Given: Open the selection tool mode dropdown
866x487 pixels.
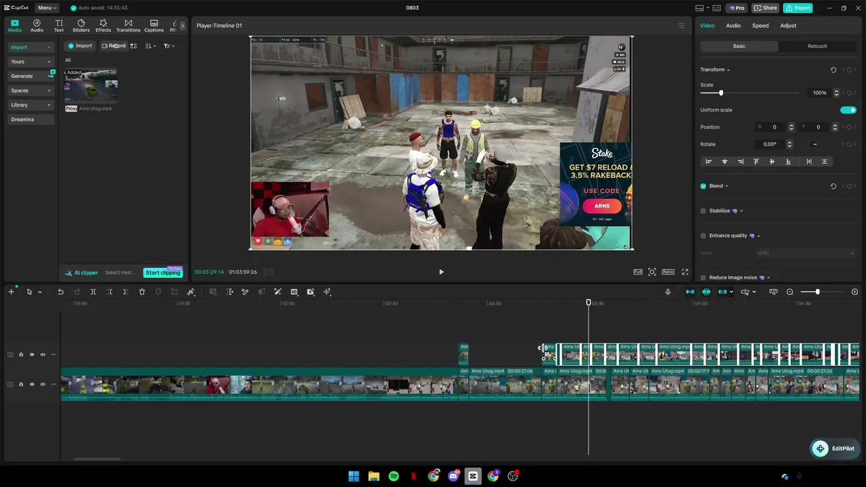Looking at the screenshot, I should click(40, 292).
